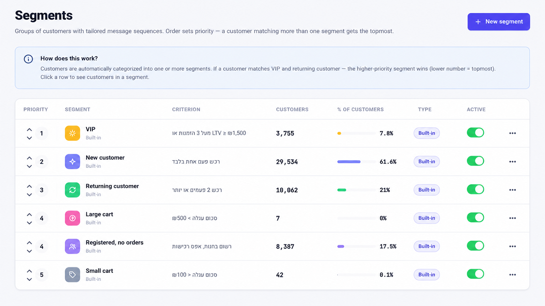Sort by the Customers column header
The width and height of the screenshot is (545, 306).
[292, 109]
